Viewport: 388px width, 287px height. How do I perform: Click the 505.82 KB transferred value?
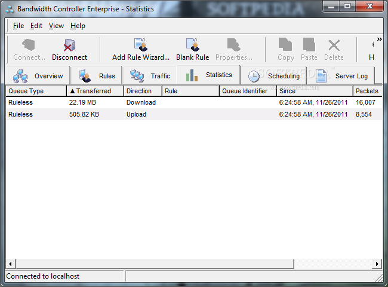(84, 114)
